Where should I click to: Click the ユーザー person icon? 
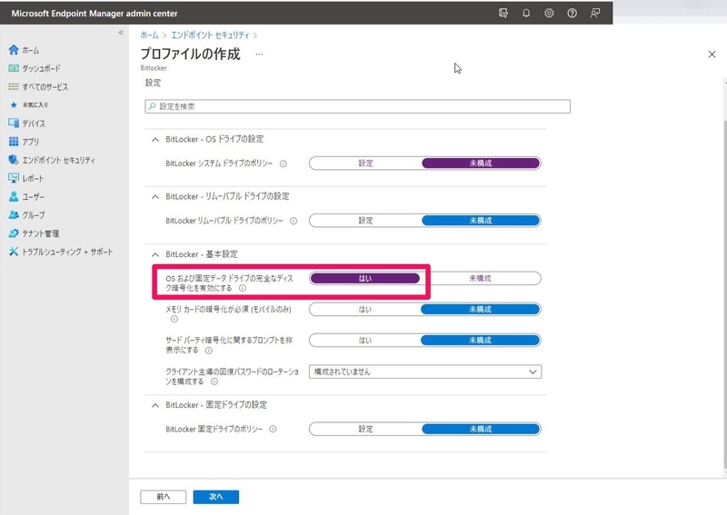(x=14, y=196)
